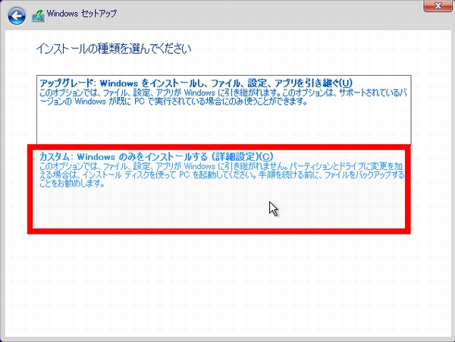Go back with the blue arrow button
This screenshot has height=342, width=455.
tap(17, 15)
